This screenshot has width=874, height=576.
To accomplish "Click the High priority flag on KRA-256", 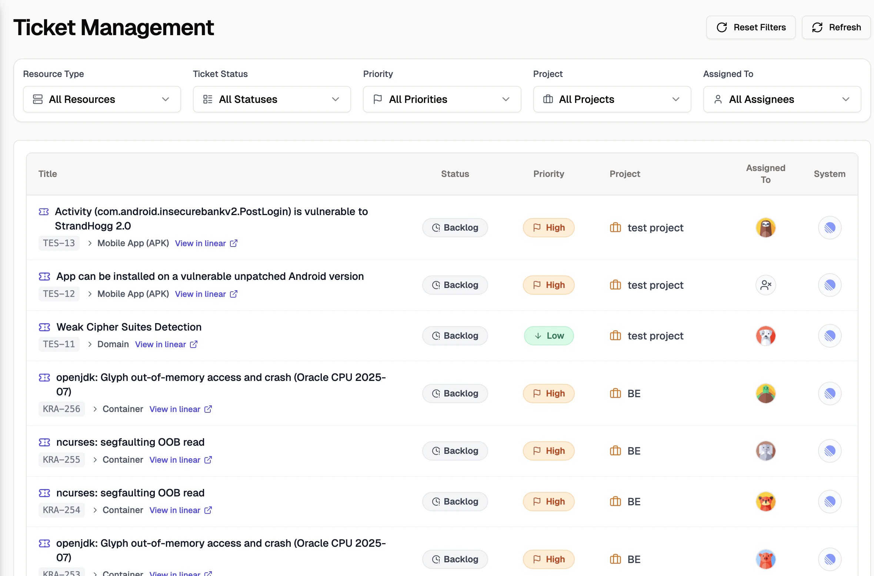I will (537, 394).
